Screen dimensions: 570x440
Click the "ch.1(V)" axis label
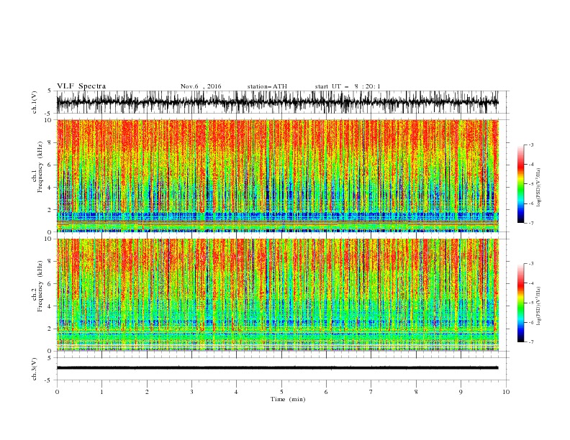click(x=35, y=102)
